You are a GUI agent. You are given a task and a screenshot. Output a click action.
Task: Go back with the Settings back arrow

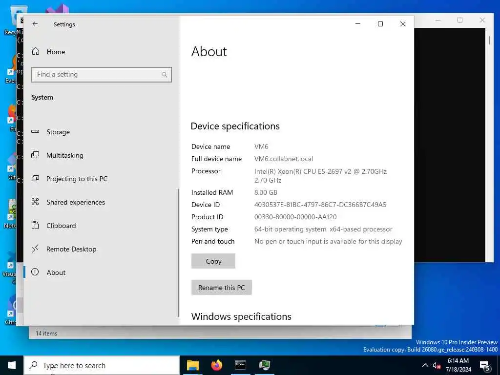(x=35, y=24)
